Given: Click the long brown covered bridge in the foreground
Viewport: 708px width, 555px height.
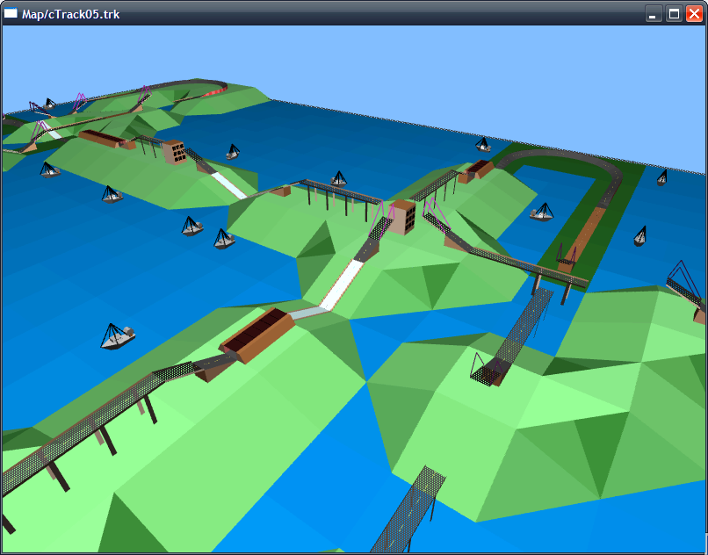Looking at the screenshot, I should tap(256, 334).
